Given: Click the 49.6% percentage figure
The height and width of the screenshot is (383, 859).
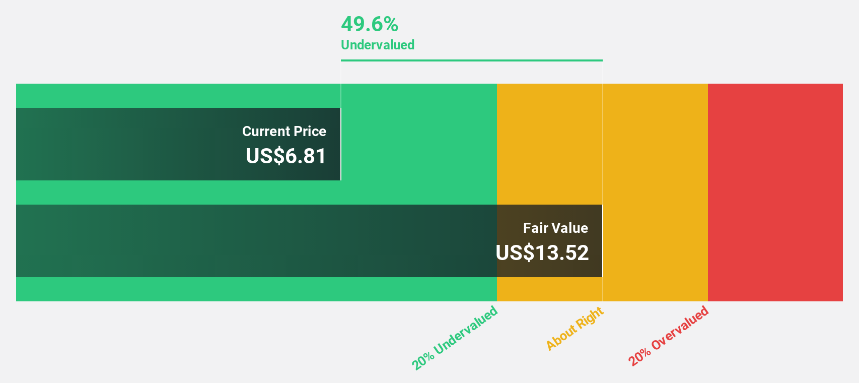Looking at the screenshot, I should point(369,24).
